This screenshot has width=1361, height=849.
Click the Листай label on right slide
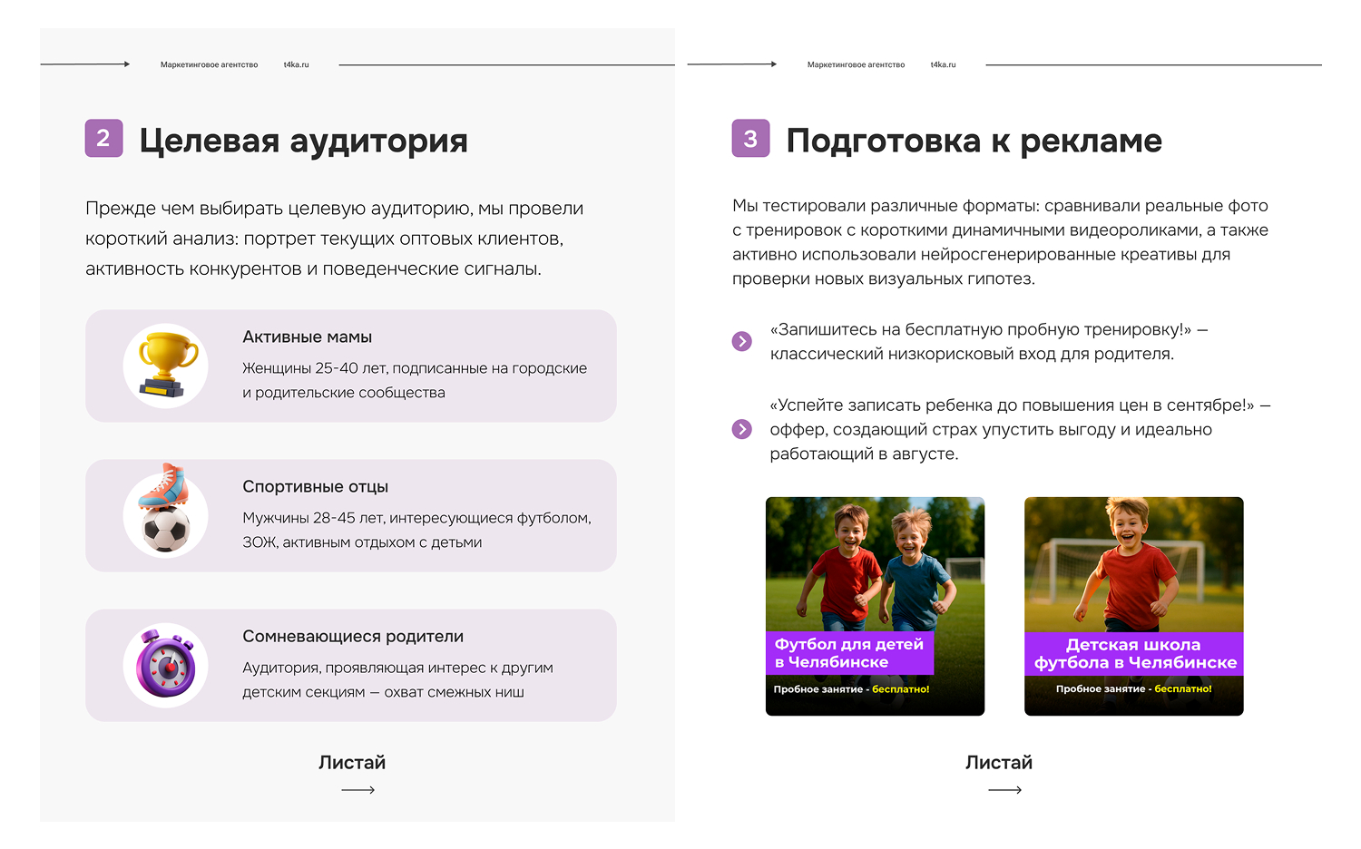(x=999, y=763)
